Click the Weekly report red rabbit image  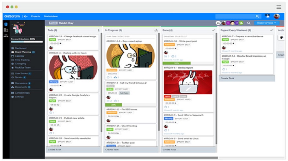coord(188,82)
